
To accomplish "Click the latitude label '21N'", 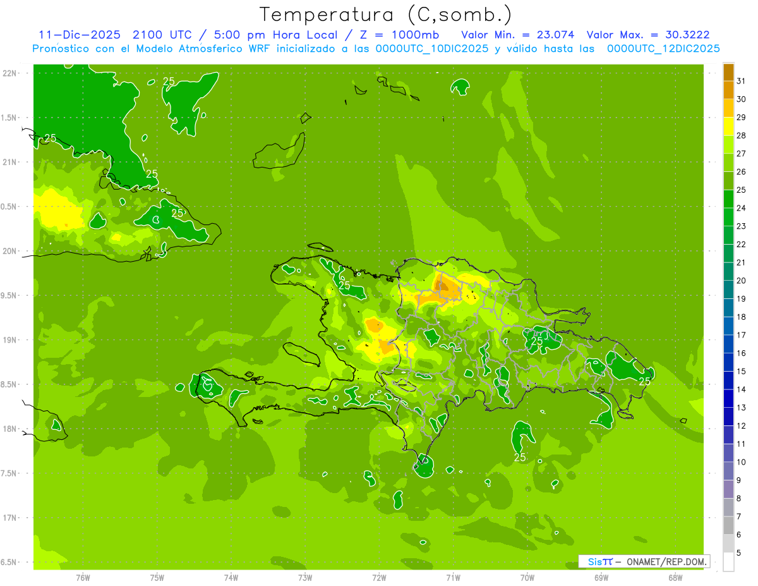I will click(x=9, y=162).
